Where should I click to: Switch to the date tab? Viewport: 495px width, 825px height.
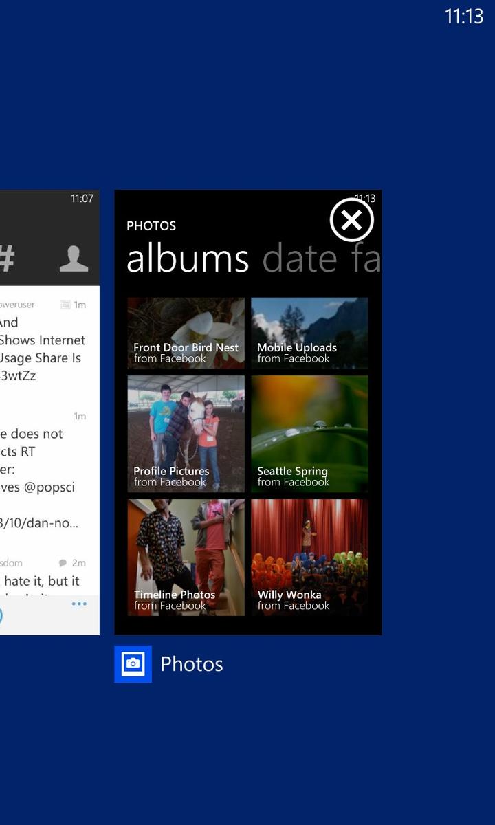coord(300,258)
